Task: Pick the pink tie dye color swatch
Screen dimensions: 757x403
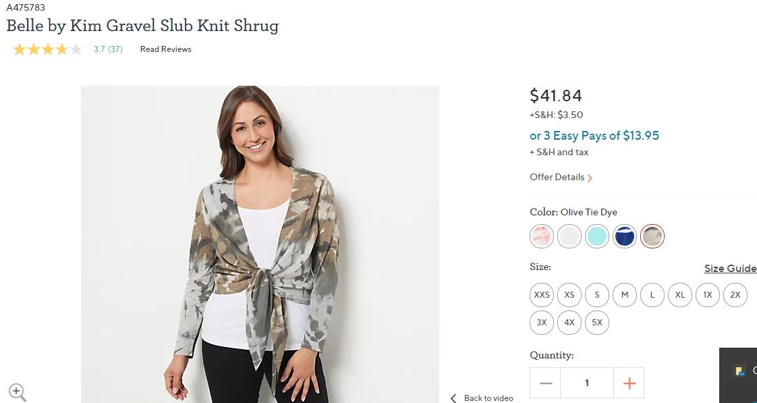Action: pos(541,237)
